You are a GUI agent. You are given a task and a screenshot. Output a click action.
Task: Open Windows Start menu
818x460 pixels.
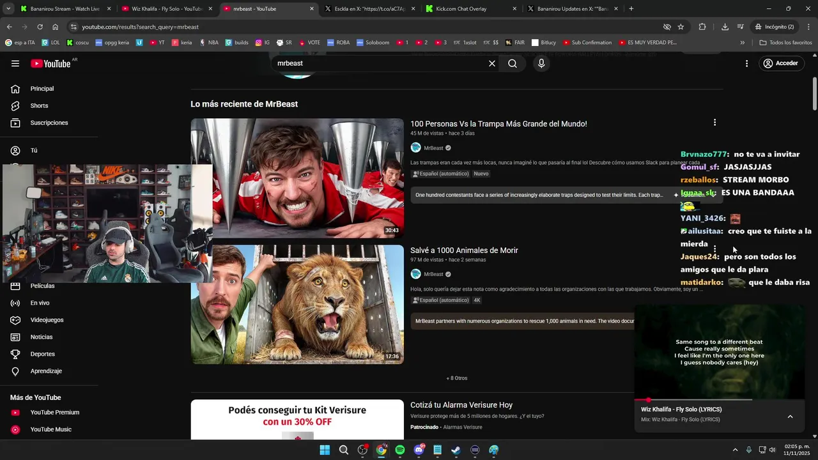click(325, 450)
